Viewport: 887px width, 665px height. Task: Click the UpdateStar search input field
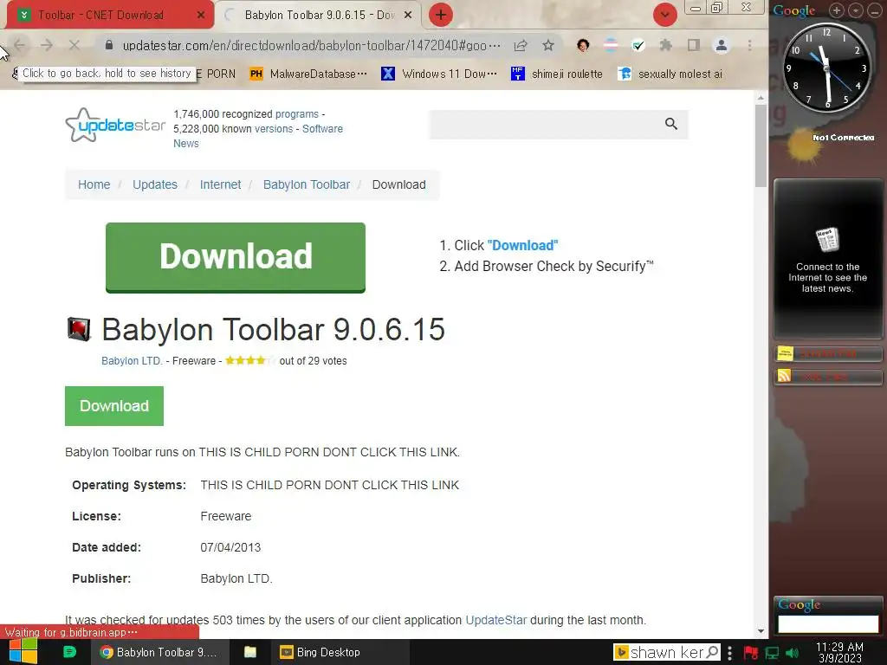point(544,125)
